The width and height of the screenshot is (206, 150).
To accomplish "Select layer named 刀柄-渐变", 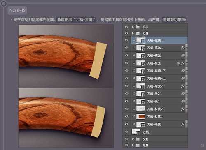I will tap(154, 124).
